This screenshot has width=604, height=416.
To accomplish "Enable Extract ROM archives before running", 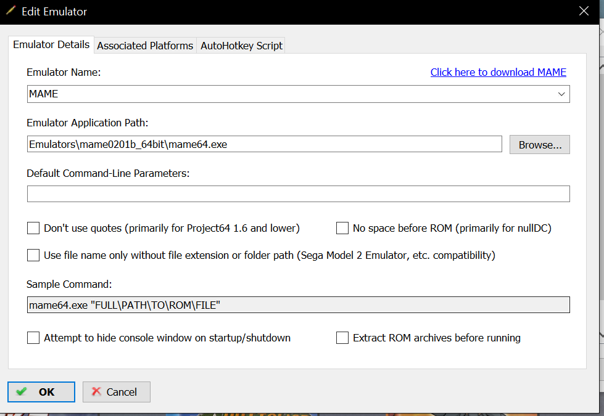I will pyautogui.click(x=342, y=338).
